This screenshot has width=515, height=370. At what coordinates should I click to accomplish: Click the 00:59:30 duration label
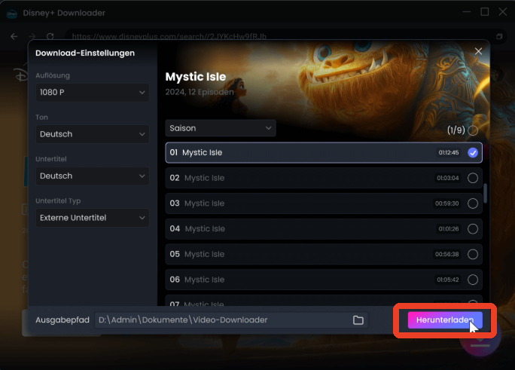(447, 203)
